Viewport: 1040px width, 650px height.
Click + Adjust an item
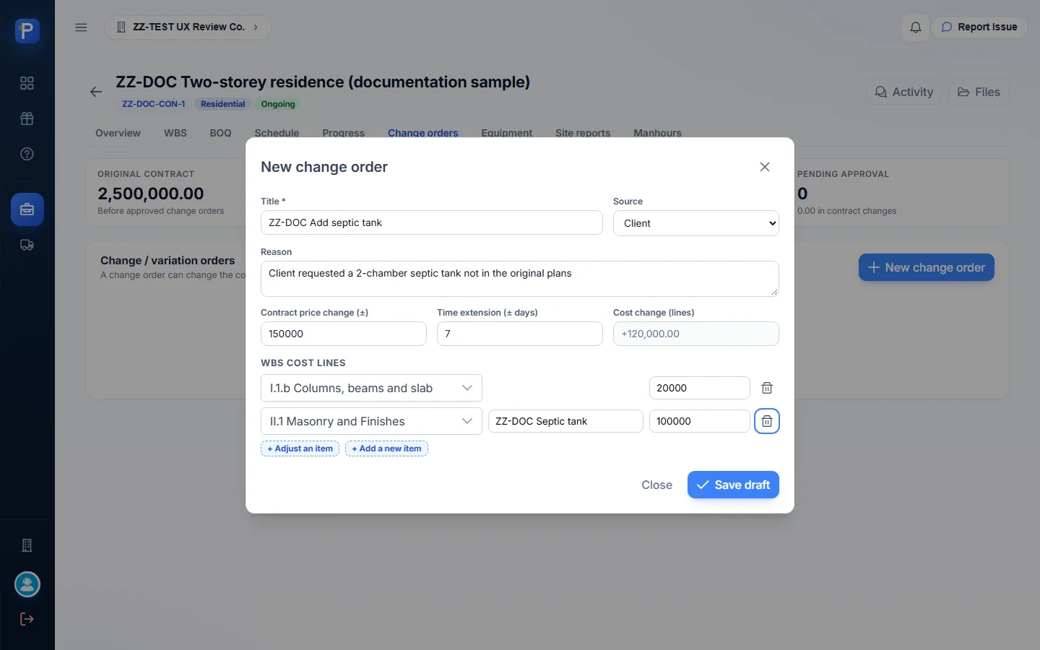point(300,448)
